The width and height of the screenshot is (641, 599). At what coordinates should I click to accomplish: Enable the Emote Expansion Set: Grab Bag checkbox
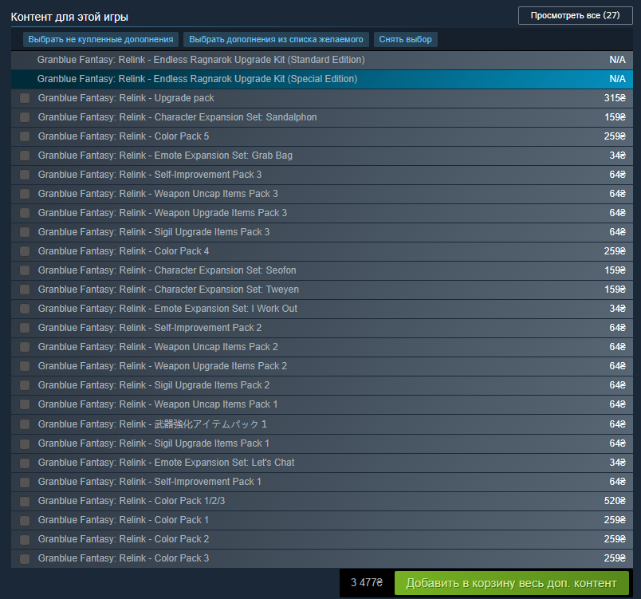(x=25, y=156)
